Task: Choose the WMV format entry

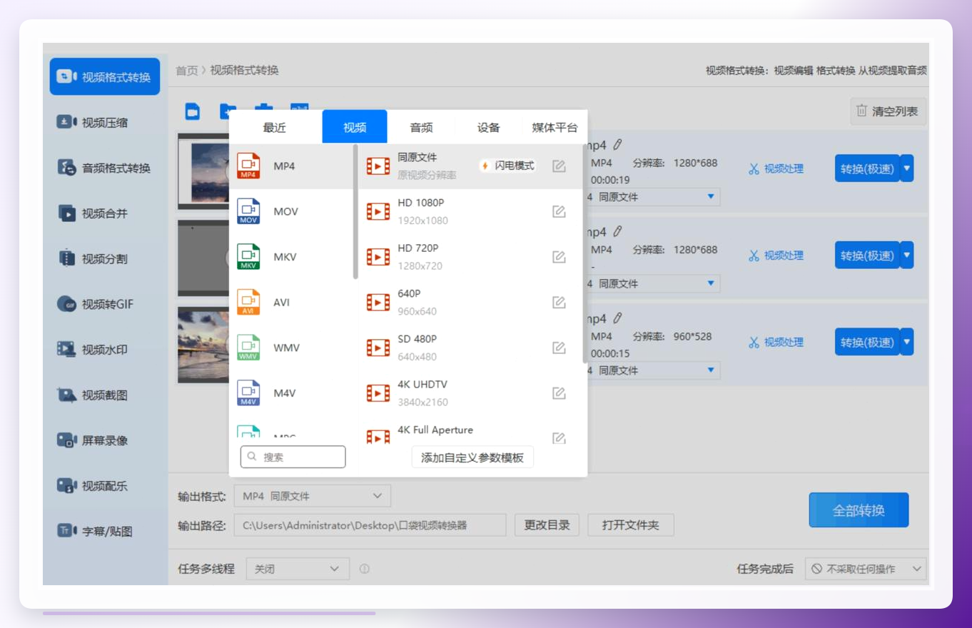Action: pyautogui.click(x=291, y=348)
